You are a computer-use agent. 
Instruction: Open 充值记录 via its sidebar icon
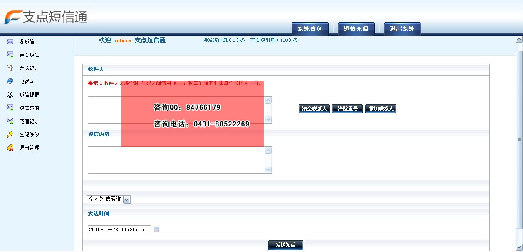[x=10, y=121]
